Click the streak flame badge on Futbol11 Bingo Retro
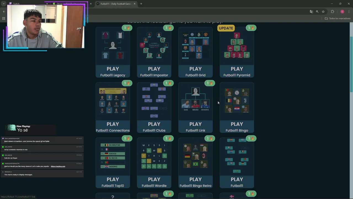The width and height of the screenshot is (353, 199). point(210,138)
